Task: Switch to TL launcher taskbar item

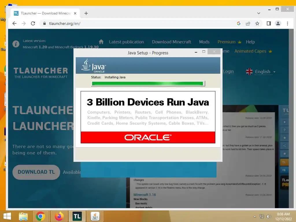Action: [77, 216]
